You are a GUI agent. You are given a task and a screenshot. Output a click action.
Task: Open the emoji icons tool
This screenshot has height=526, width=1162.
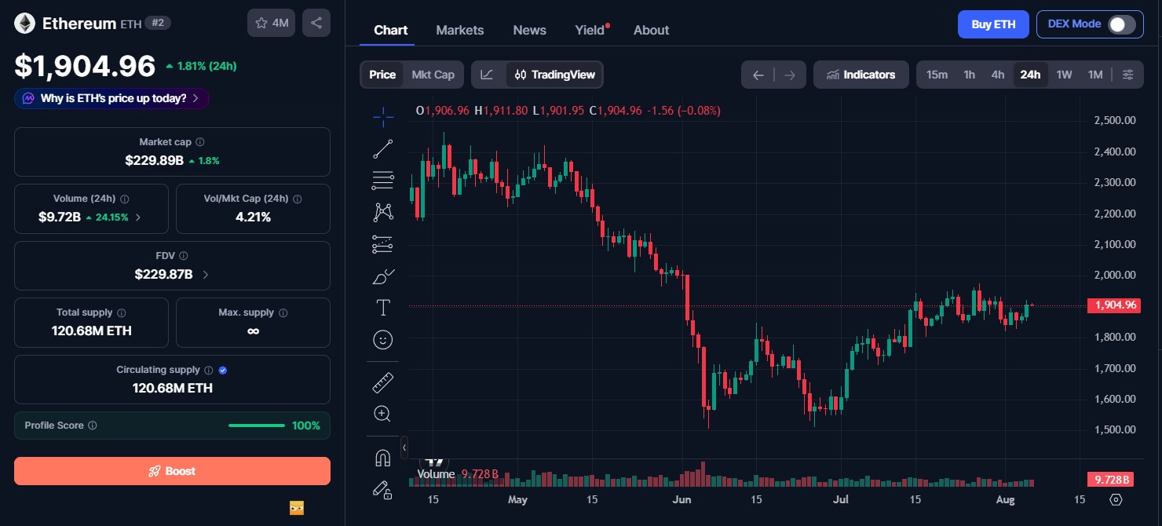click(x=383, y=339)
